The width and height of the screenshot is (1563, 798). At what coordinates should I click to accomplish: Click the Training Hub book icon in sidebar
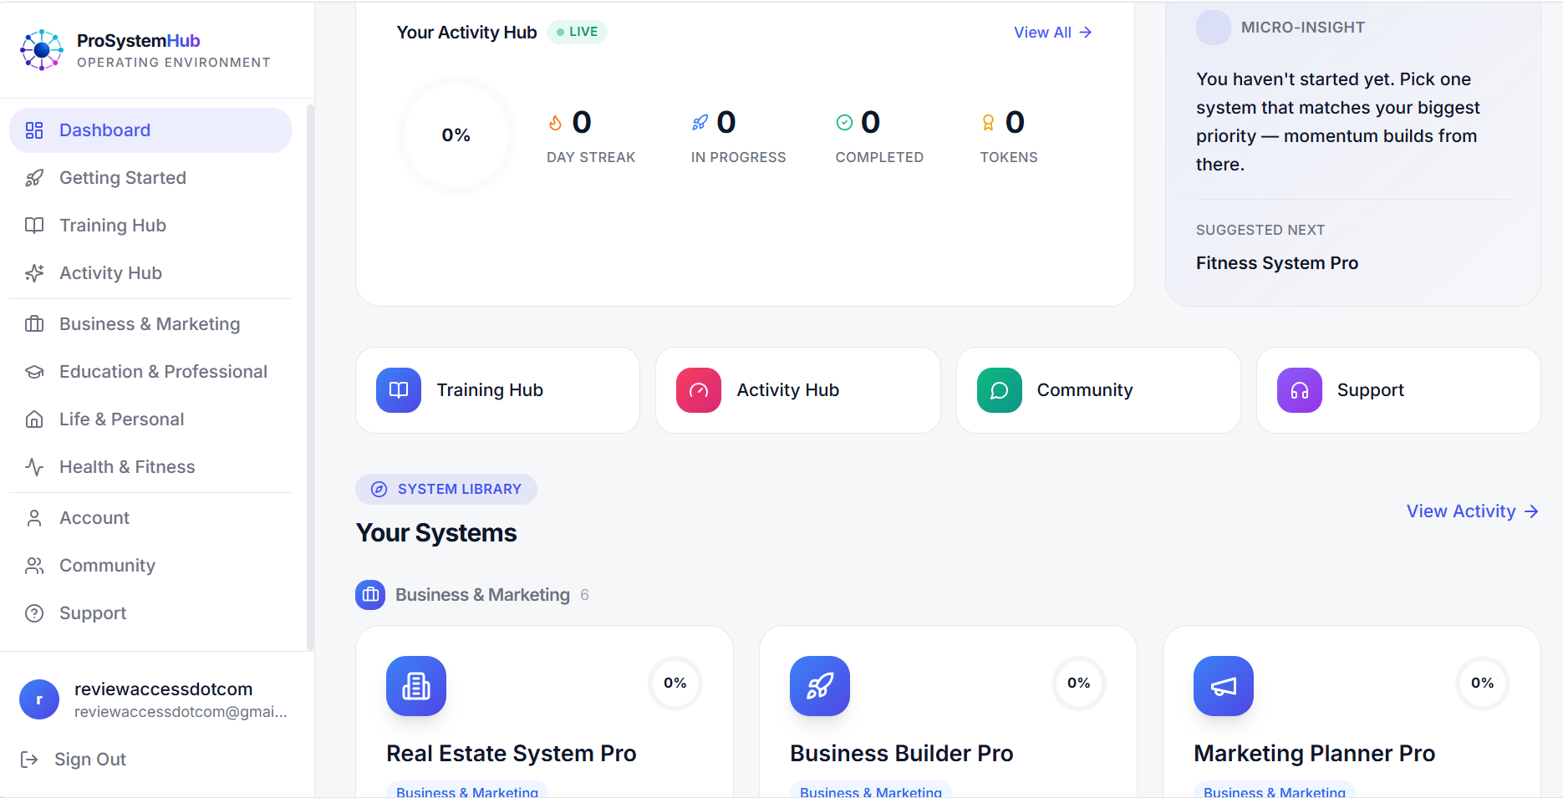click(34, 226)
